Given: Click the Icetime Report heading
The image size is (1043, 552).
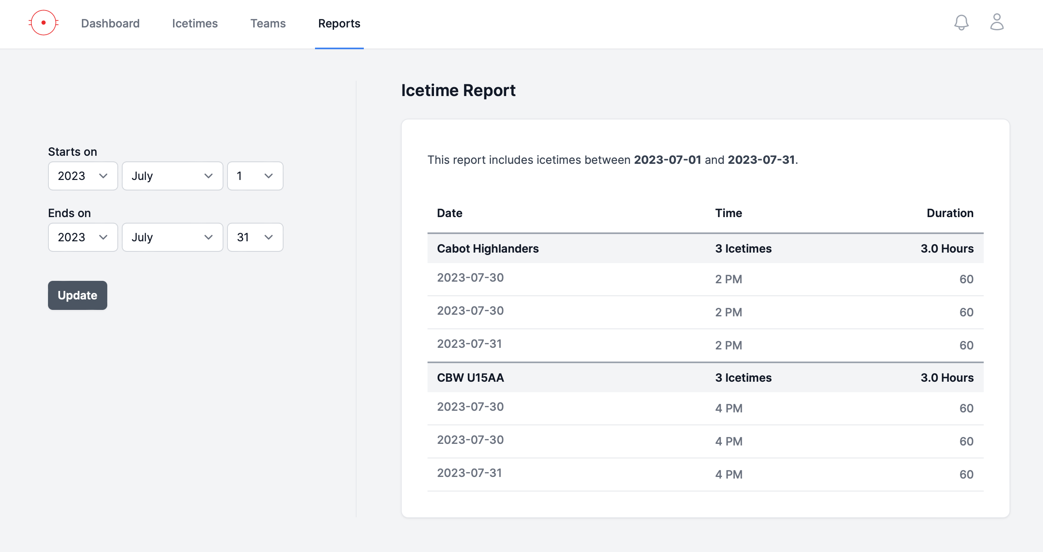Looking at the screenshot, I should click(458, 90).
